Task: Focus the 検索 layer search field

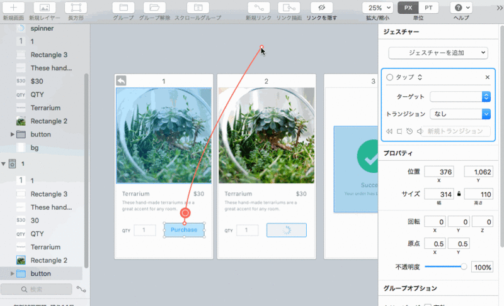Action: [36, 289]
